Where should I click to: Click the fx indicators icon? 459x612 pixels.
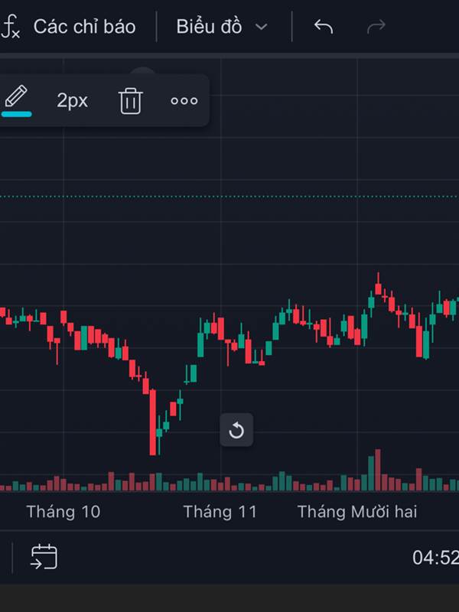click(11, 28)
